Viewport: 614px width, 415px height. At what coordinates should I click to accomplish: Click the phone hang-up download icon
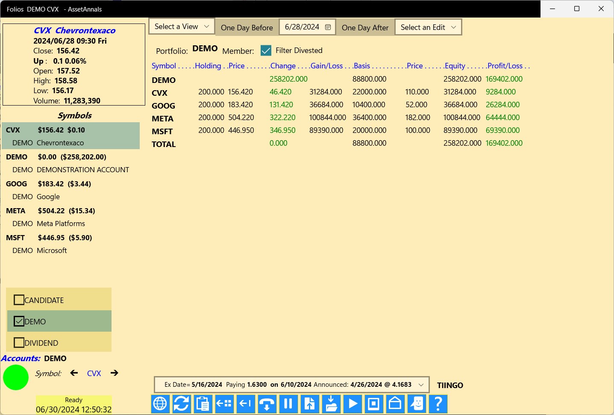tap(267, 404)
